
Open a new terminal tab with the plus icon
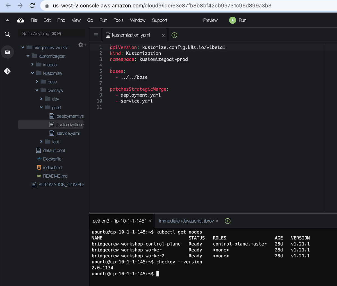pyautogui.click(x=227, y=221)
